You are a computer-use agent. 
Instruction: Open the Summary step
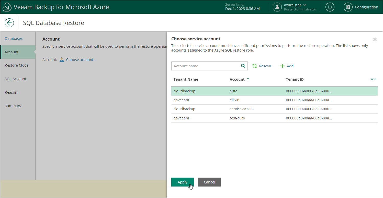tap(13, 106)
